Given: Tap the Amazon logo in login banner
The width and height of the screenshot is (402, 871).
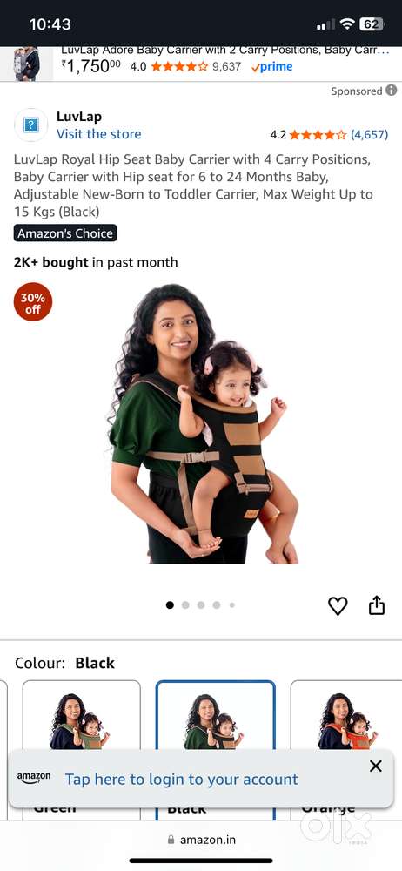Looking at the screenshot, I should pos(34,779).
